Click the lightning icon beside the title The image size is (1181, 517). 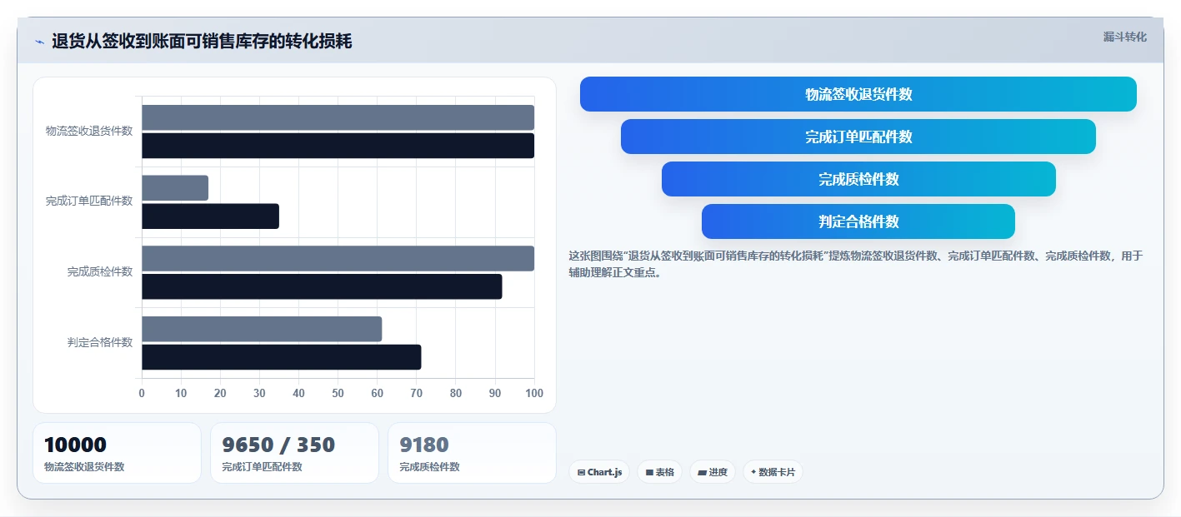click(39, 42)
